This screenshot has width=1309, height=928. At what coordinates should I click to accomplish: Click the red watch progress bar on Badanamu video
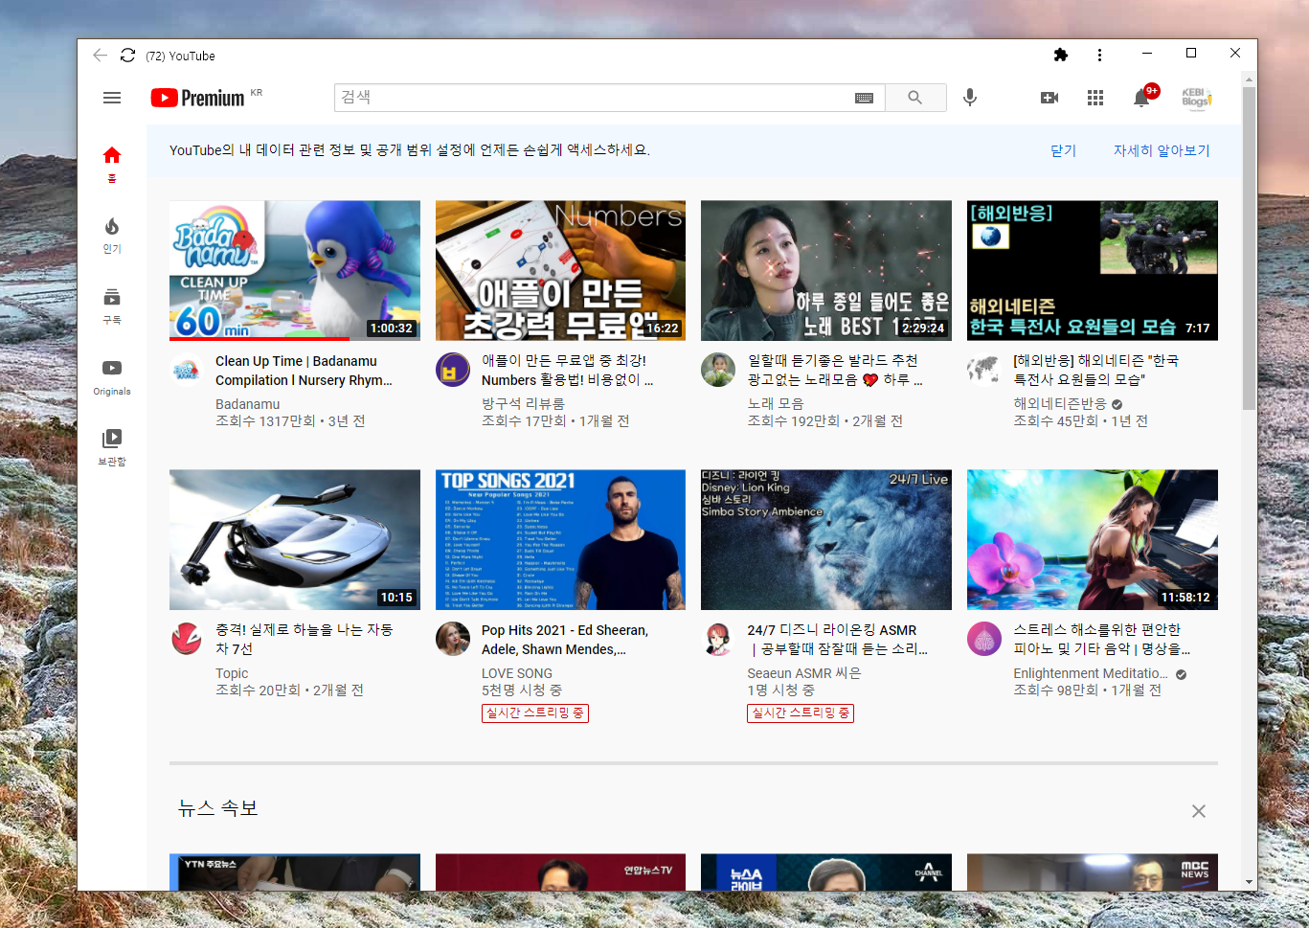pos(259,339)
